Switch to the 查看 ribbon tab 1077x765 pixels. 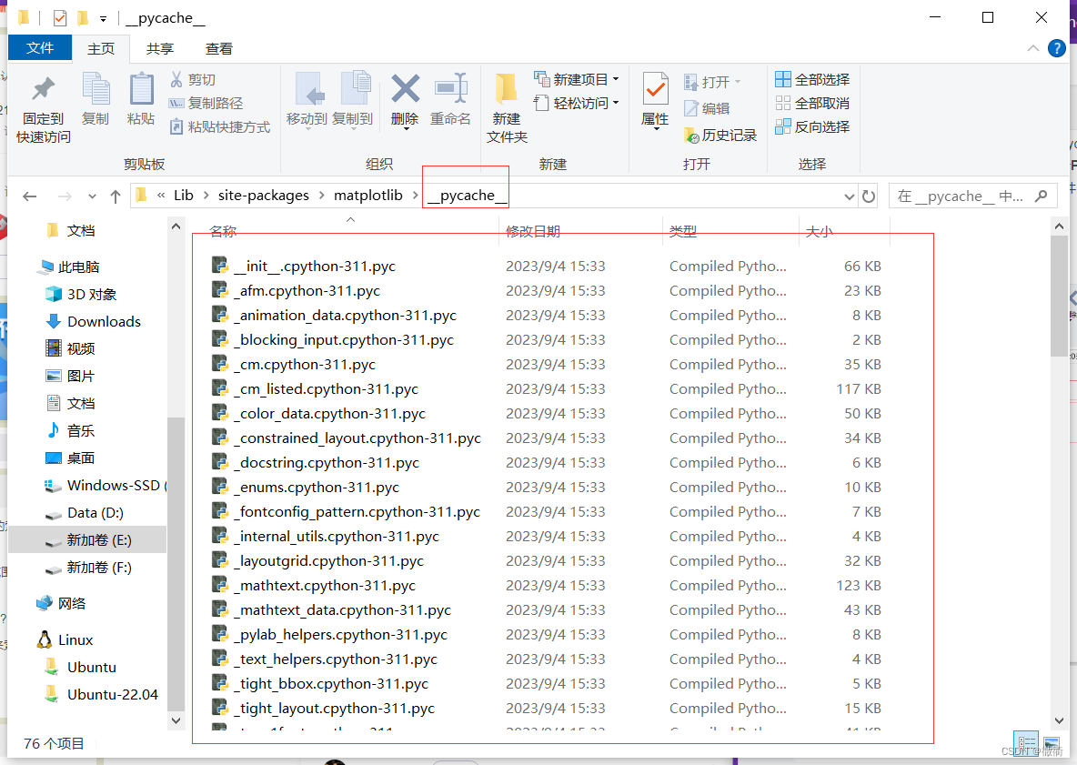coord(216,48)
